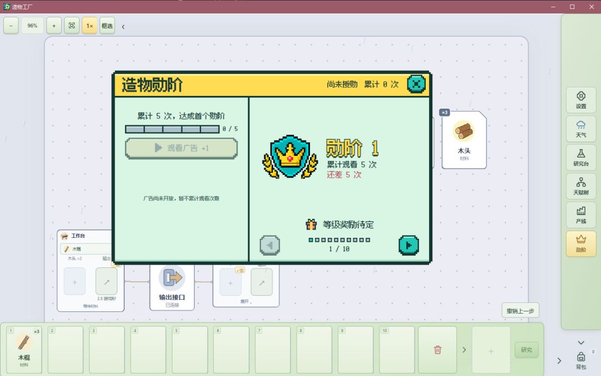Open the 天气 weather panel

pyautogui.click(x=581, y=129)
